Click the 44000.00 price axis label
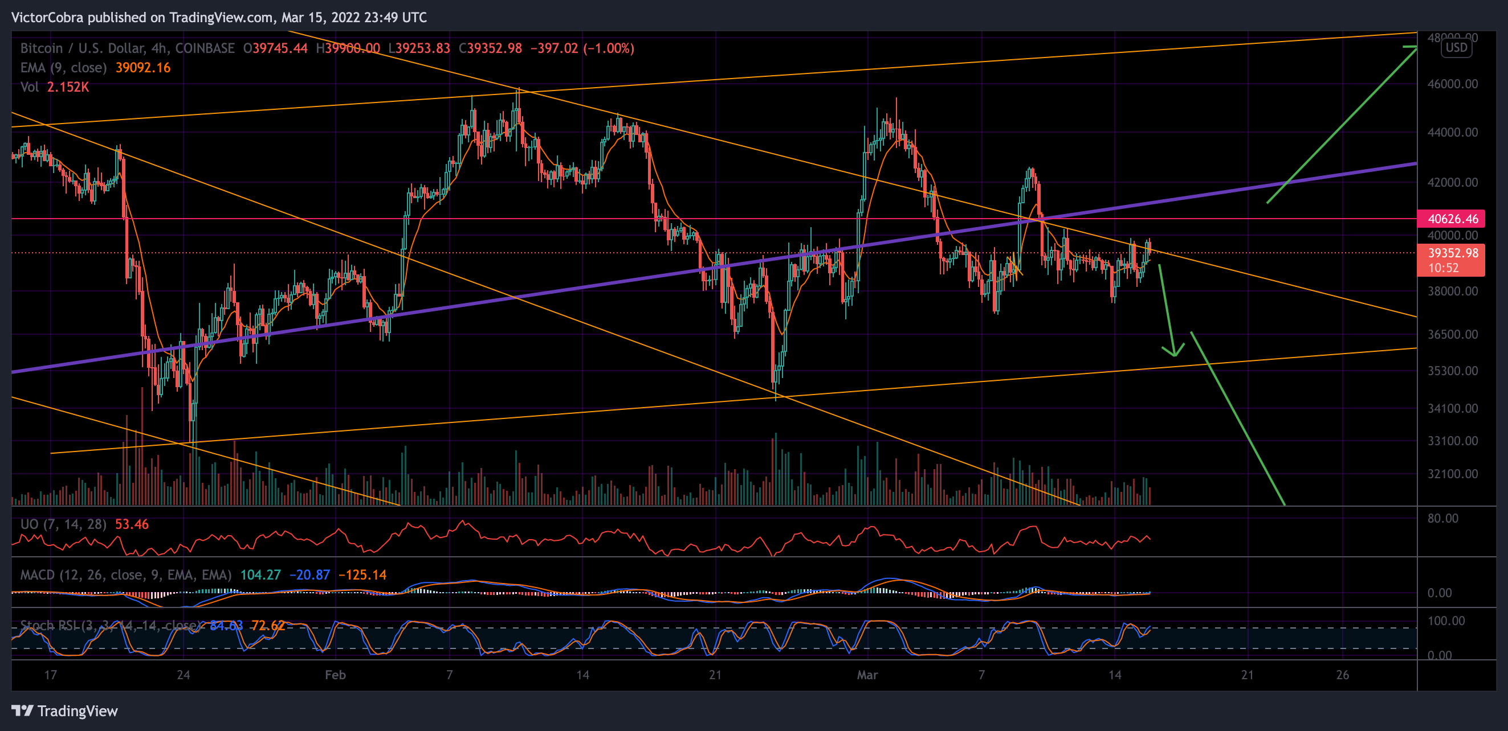The image size is (1508, 731). coord(1452,132)
